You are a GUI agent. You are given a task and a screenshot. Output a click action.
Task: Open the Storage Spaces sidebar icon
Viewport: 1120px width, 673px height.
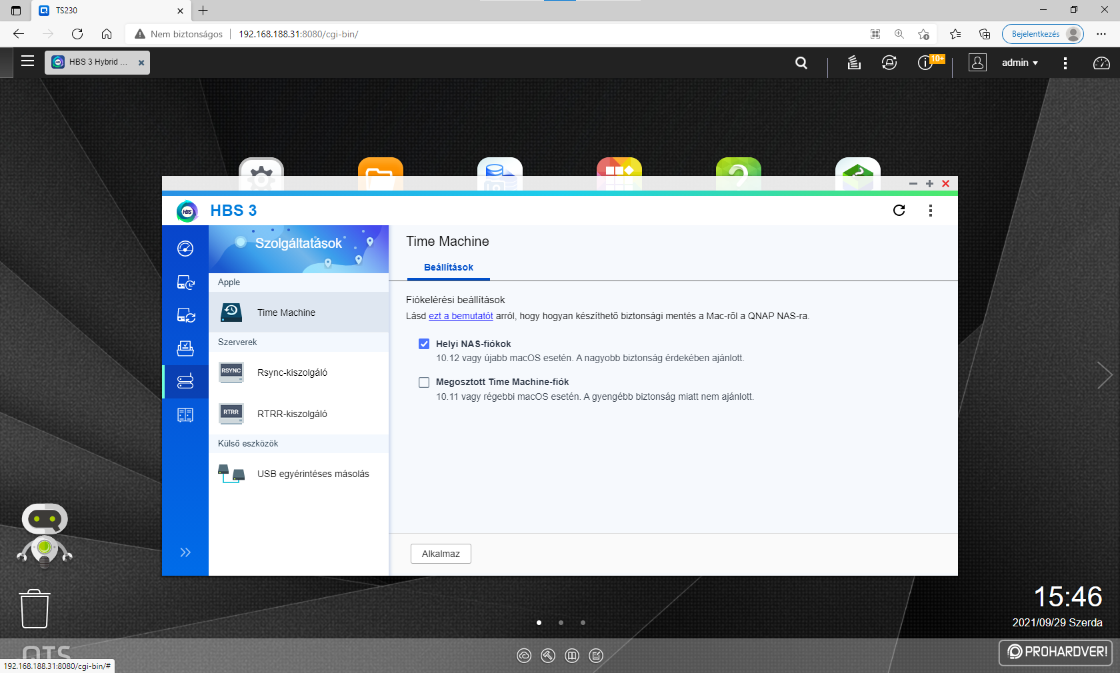click(x=185, y=415)
